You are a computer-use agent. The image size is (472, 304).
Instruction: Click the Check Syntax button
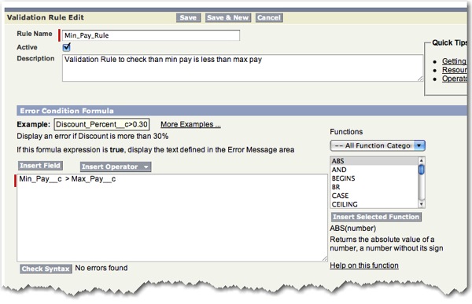(x=46, y=269)
